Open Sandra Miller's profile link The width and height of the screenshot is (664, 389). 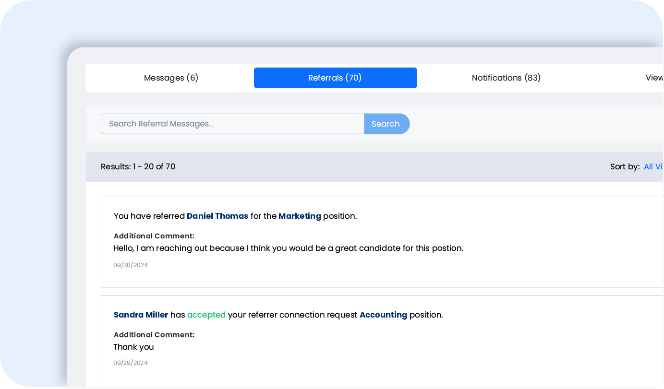coord(140,315)
